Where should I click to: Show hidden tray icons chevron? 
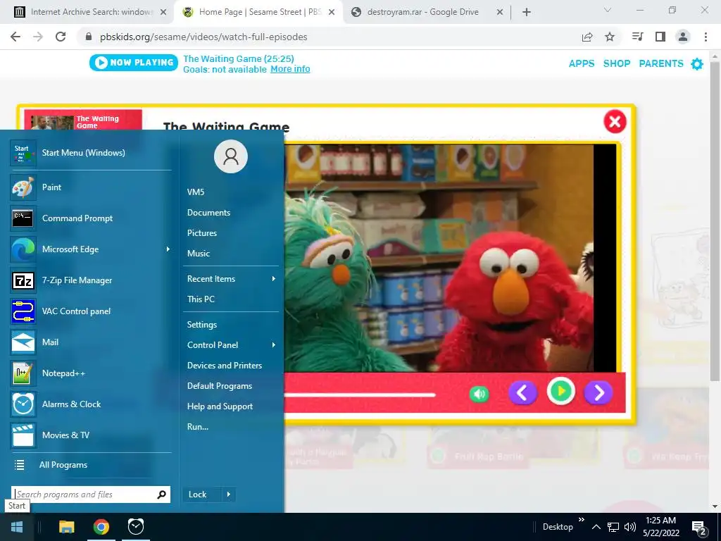coord(596,527)
